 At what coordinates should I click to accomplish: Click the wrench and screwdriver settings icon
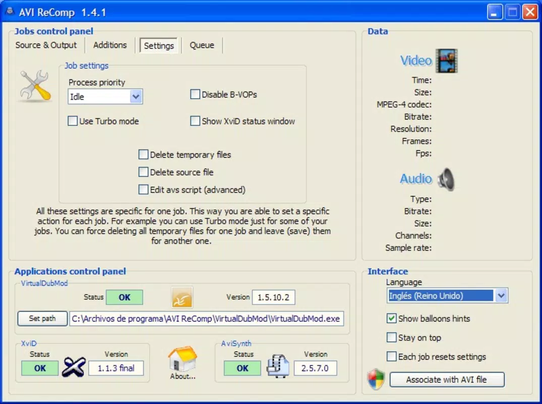coord(35,86)
